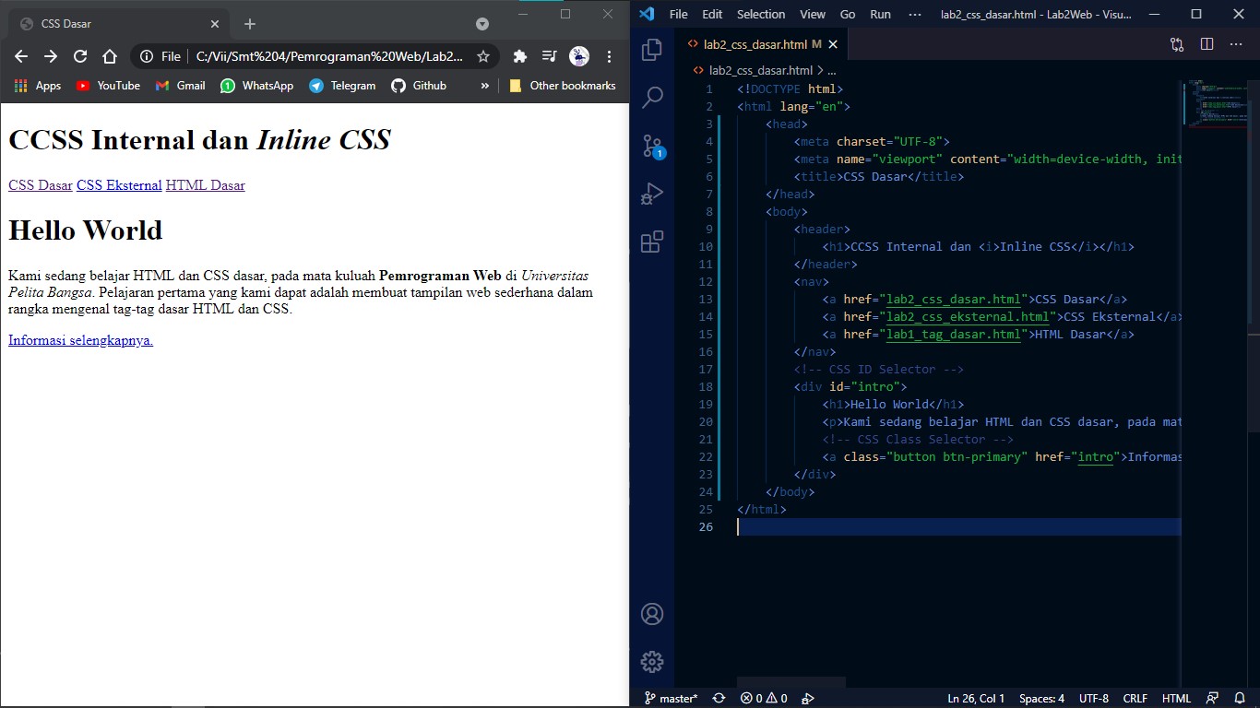Open the Search view in VS Code
Viewport: 1260px width, 708px height.
click(652, 97)
